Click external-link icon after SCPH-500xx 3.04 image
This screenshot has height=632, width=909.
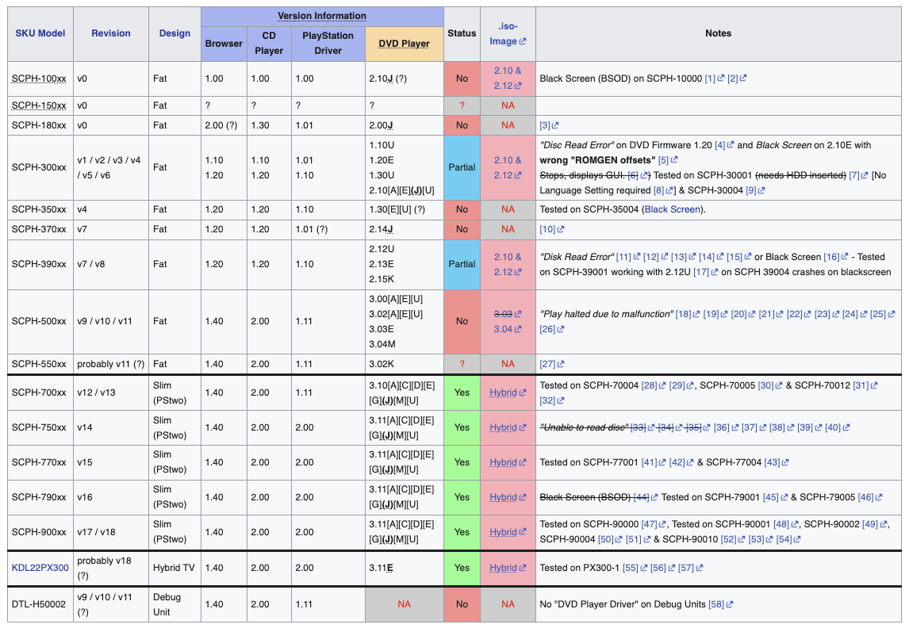coord(519,329)
